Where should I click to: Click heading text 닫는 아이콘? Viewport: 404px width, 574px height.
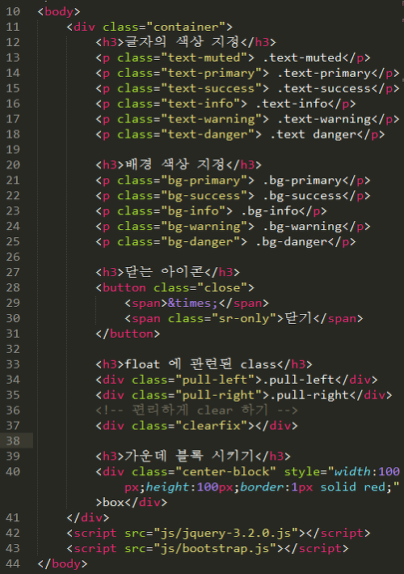click(164, 272)
